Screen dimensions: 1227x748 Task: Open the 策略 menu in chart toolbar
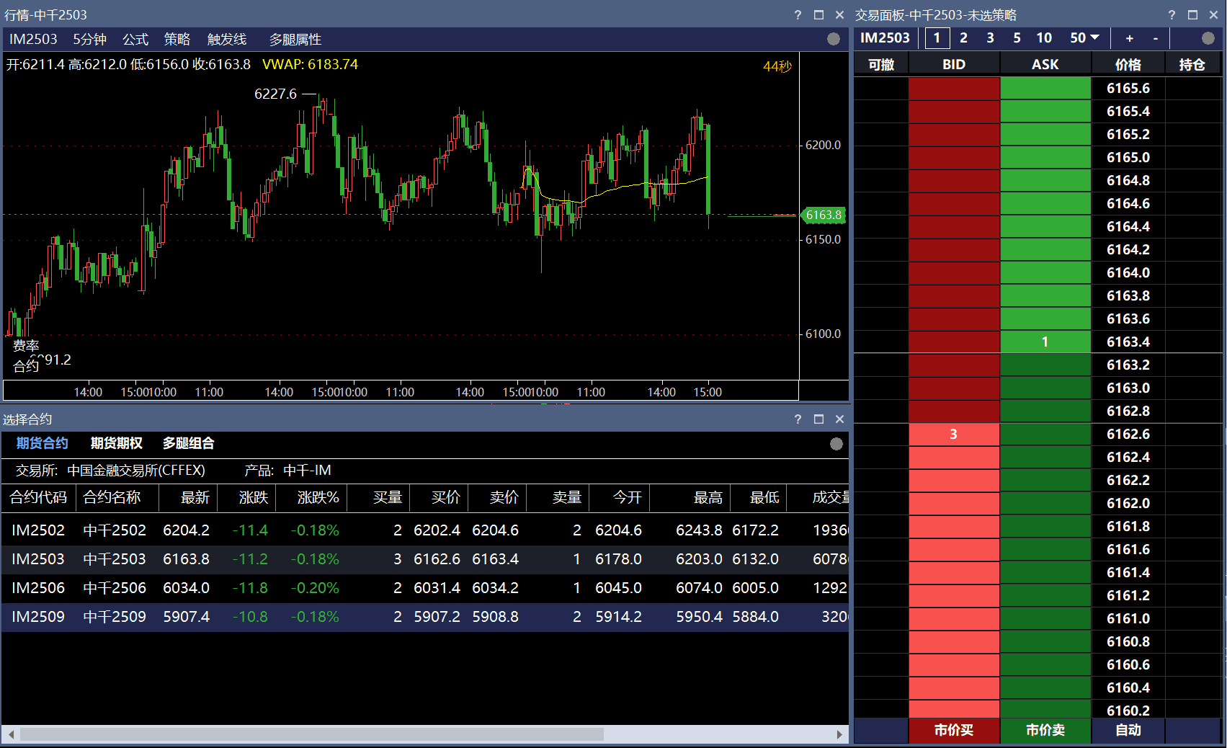[177, 40]
